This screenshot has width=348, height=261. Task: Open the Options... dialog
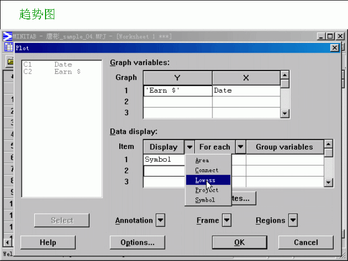click(137, 242)
